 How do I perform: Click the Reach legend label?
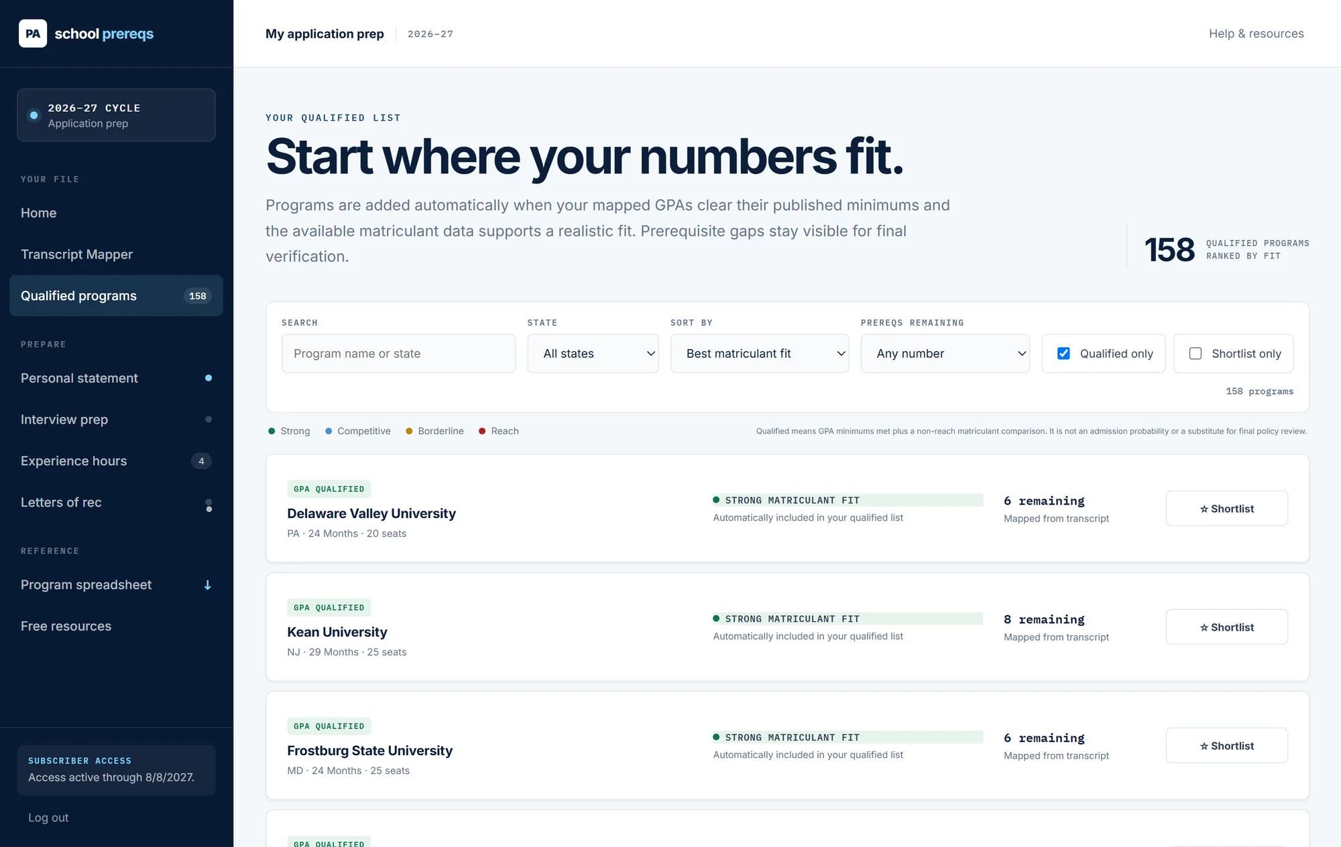pyautogui.click(x=505, y=431)
